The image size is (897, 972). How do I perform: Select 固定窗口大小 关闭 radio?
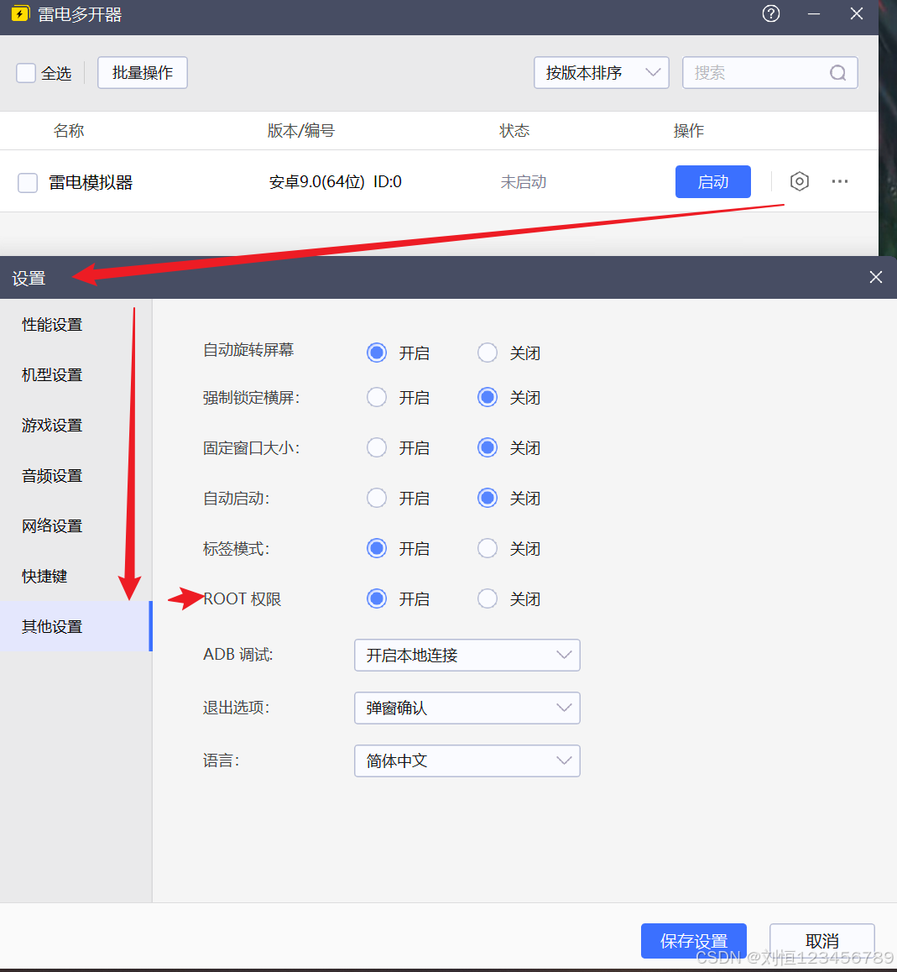(x=488, y=447)
